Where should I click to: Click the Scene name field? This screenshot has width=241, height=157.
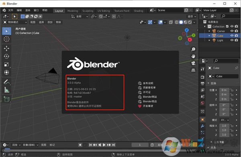pyautogui.click(x=170, y=10)
